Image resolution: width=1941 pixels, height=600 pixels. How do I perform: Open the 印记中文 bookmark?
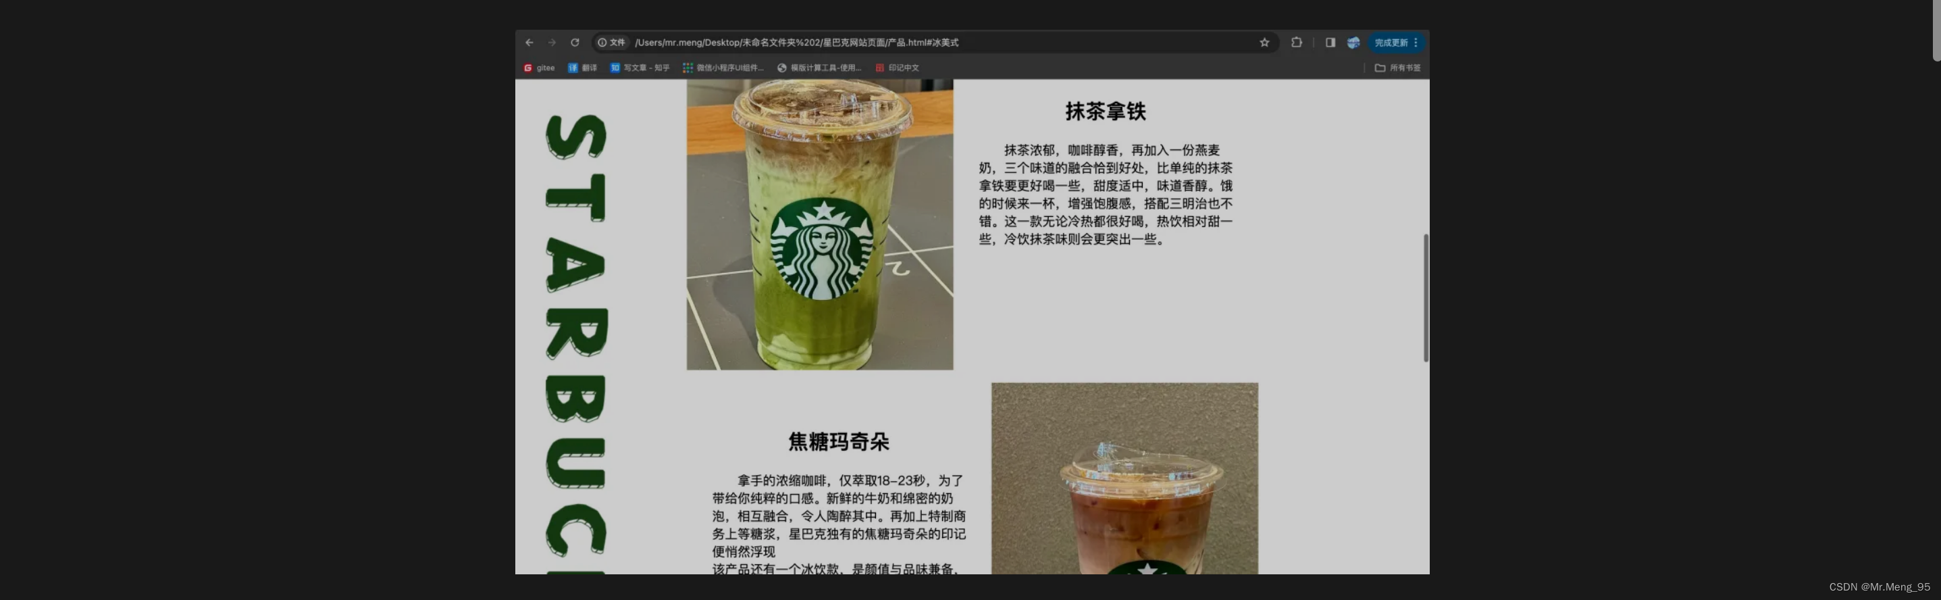898,68
